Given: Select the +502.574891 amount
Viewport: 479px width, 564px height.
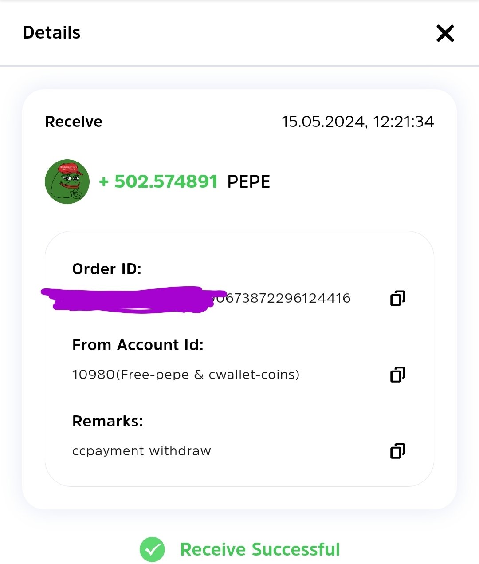Looking at the screenshot, I should pyautogui.click(x=158, y=181).
